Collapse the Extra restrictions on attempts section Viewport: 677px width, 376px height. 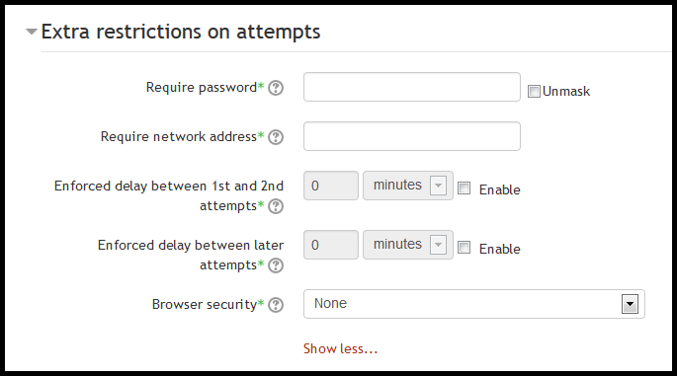[31, 32]
